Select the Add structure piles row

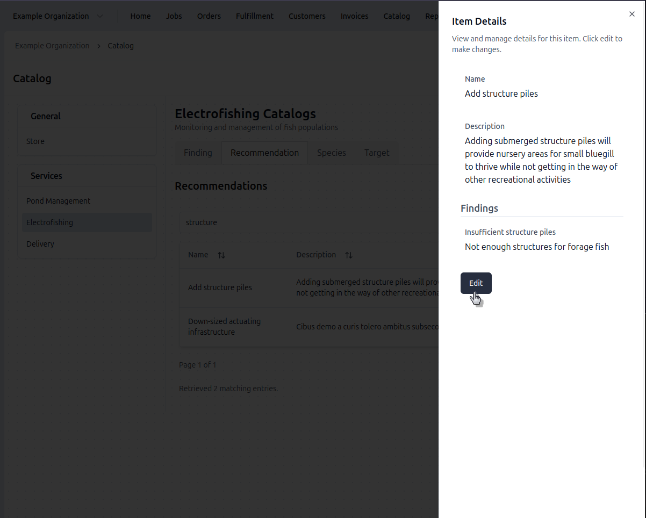click(x=220, y=287)
